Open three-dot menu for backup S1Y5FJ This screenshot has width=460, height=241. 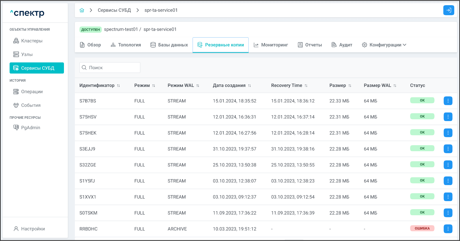(x=448, y=181)
